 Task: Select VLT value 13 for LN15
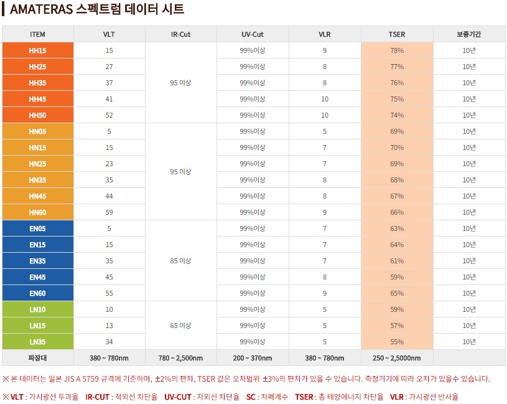pos(109,326)
